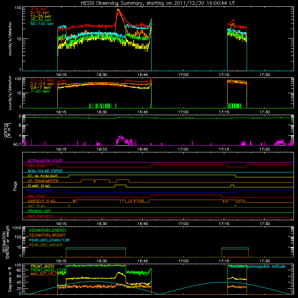The width and height of the screenshot is (298, 298).
Task: Click the Absolute geomagnetic latitude label
Action: (257, 267)
